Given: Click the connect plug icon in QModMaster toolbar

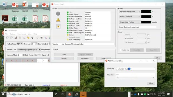Looking at the screenshot, I should [x=16, y=38].
